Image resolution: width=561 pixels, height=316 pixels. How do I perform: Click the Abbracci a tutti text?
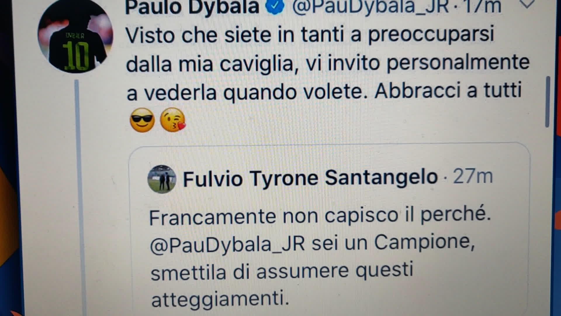pyautogui.click(x=448, y=90)
